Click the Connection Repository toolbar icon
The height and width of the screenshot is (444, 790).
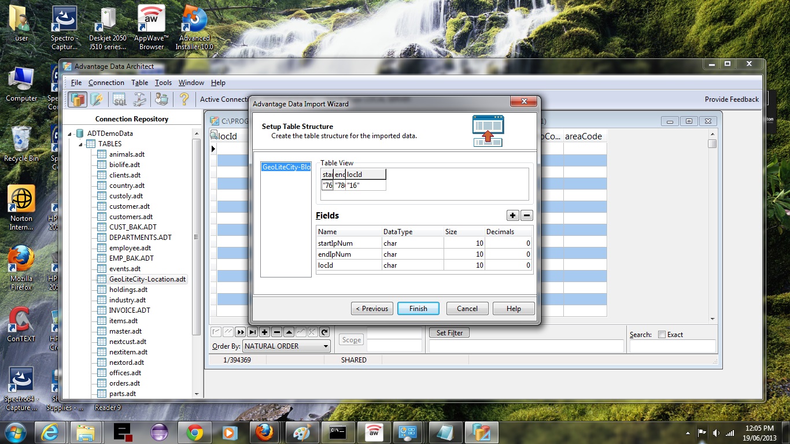tap(77, 99)
